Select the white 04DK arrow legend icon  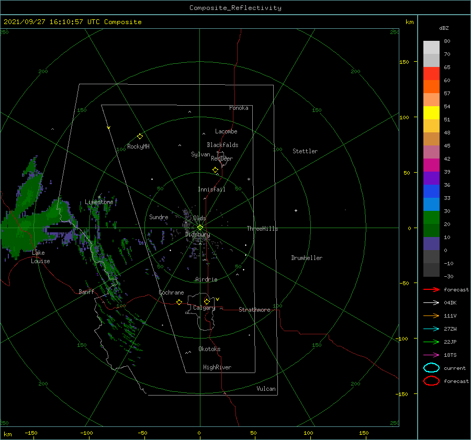431,303
